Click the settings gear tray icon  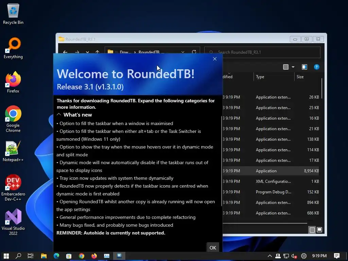(304, 256)
